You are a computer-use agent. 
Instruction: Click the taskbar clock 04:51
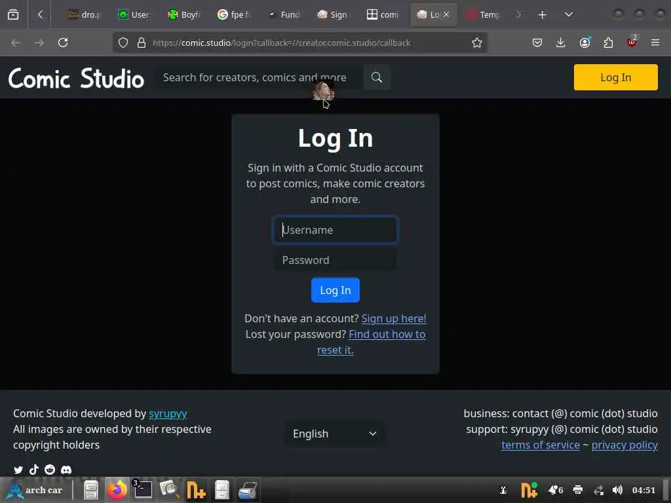[x=643, y=490]
